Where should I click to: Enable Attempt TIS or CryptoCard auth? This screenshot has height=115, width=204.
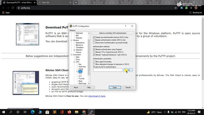coord(94,52)
